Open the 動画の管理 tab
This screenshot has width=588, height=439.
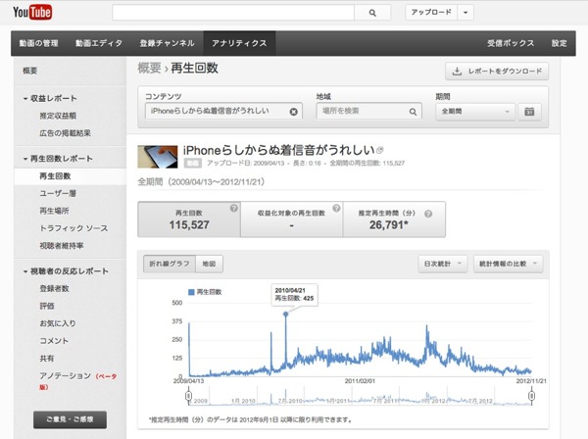click(x=38, y=43)
